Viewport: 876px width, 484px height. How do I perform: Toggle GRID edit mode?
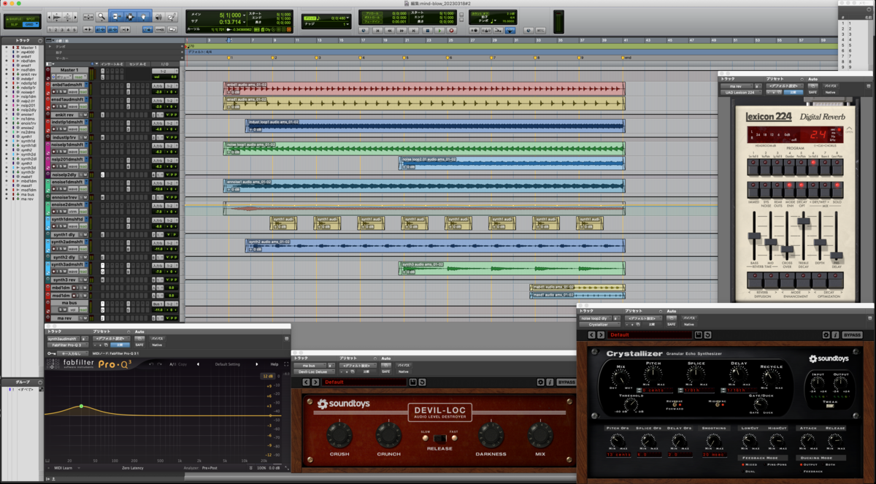pyautogui.click(x=30, y=25)
